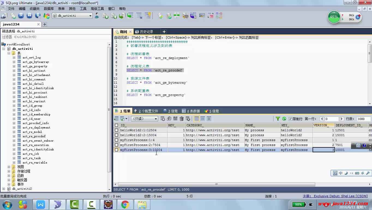Check the row helloWorld2:1:12504 checkbox
Image resolution: width=372 pixels, height=210 pixels.
116,130
